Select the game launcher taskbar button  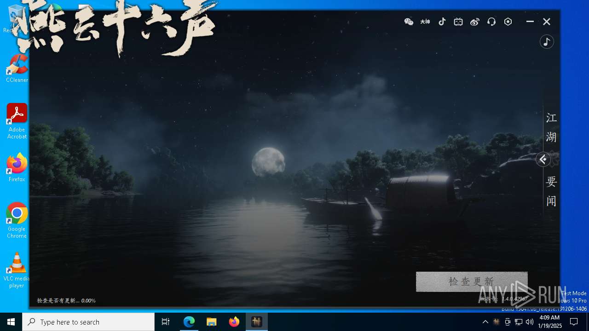pos(257,322)
